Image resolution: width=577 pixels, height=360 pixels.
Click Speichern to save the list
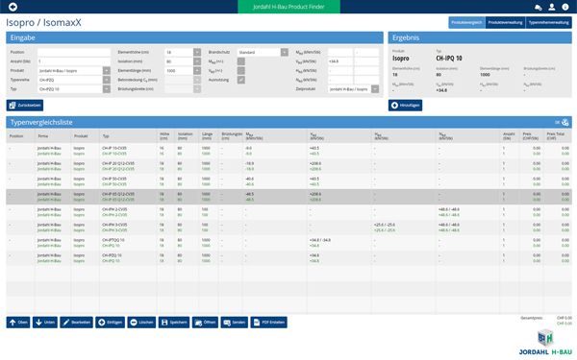[x=174, y=323]
